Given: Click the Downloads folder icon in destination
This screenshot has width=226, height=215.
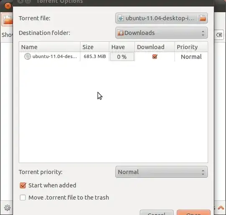Looking at the screenshot, I should coord(121,33).
